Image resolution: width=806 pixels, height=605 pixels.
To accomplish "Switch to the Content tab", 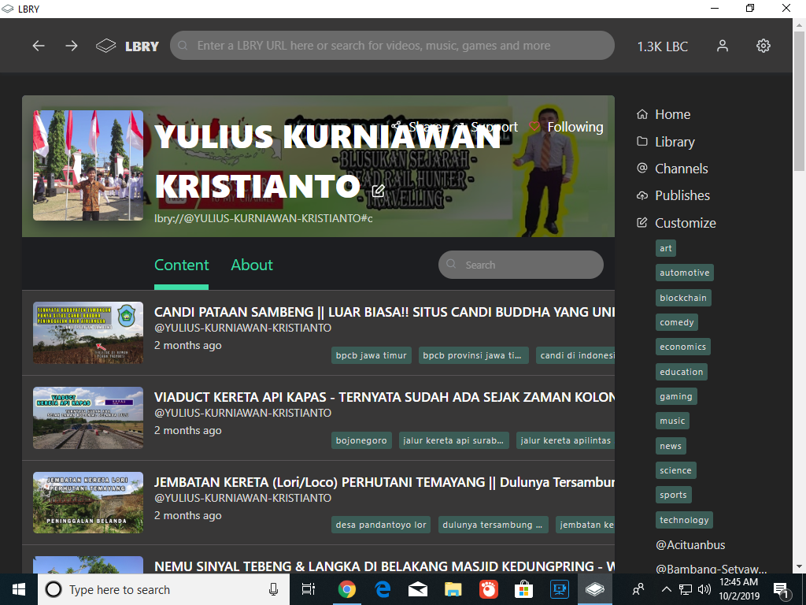I will pos(182,265).
